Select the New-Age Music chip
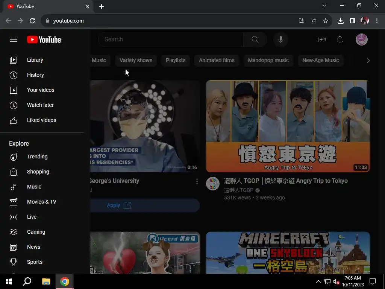This screenshot has height=289, width=385. click(x=321, y=60)
